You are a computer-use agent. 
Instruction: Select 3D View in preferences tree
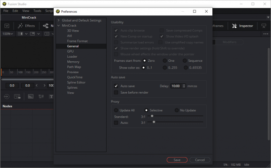coord(73,31)
